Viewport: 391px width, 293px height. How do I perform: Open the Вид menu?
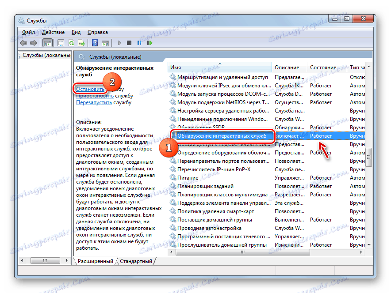(76, 32)
